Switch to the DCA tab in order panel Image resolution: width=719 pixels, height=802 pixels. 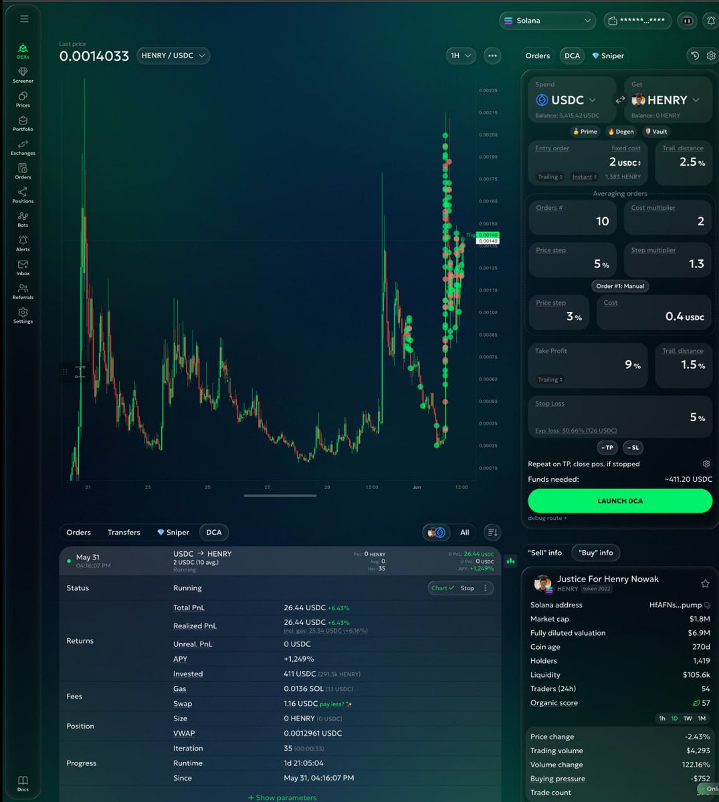[573, 55]
